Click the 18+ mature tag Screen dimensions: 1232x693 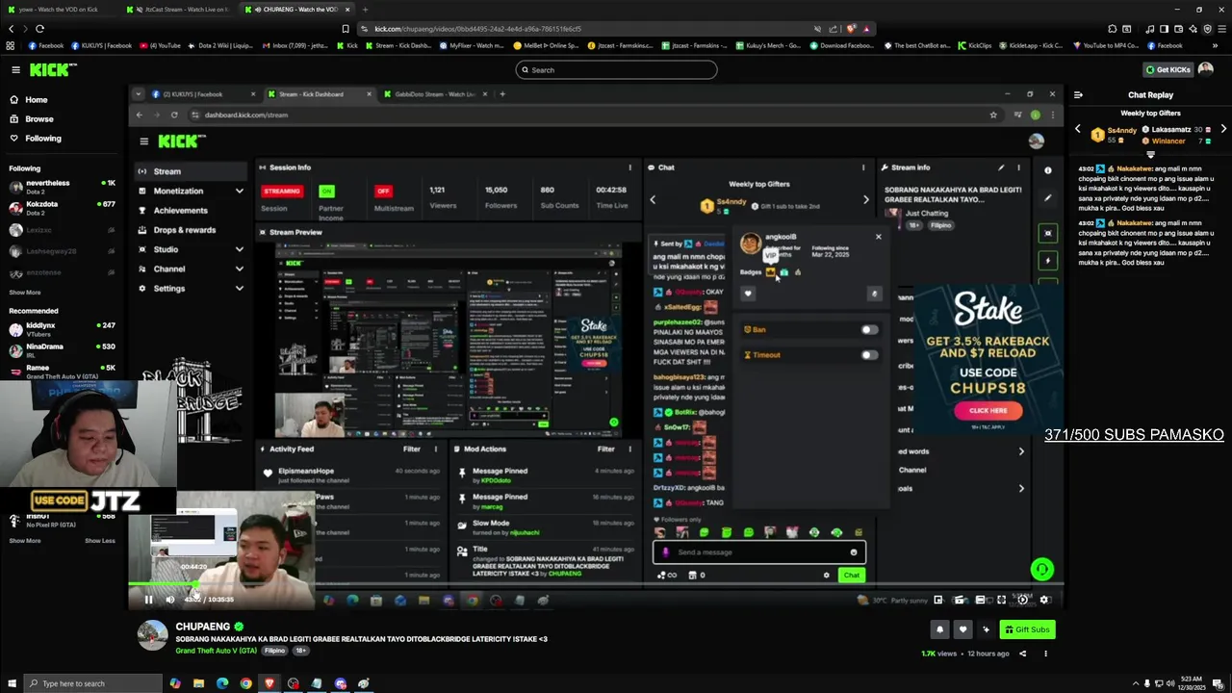(x=300, y=651)
